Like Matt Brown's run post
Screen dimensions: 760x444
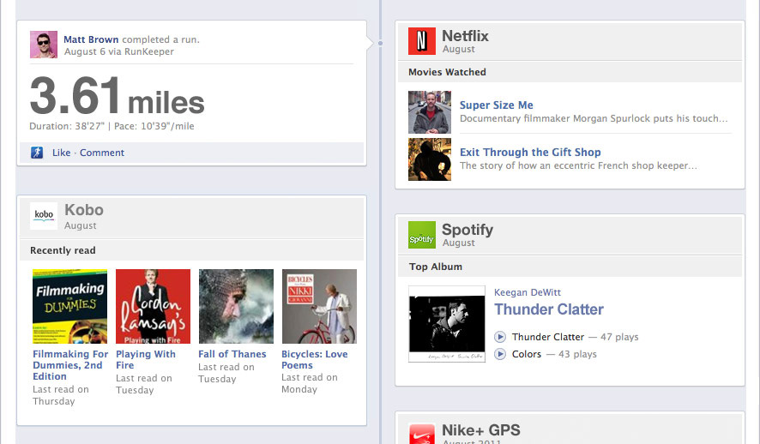point(61,153)
